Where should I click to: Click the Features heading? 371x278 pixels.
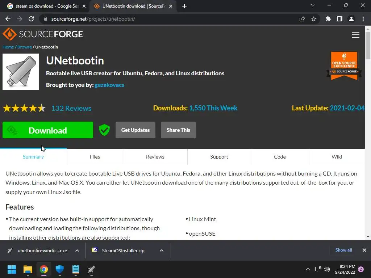coord(20,207)
